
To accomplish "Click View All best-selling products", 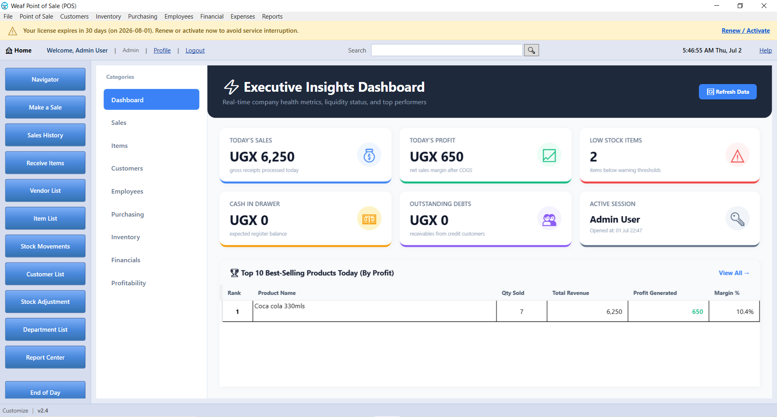I will pyautogui.click(x=734, y=273).
